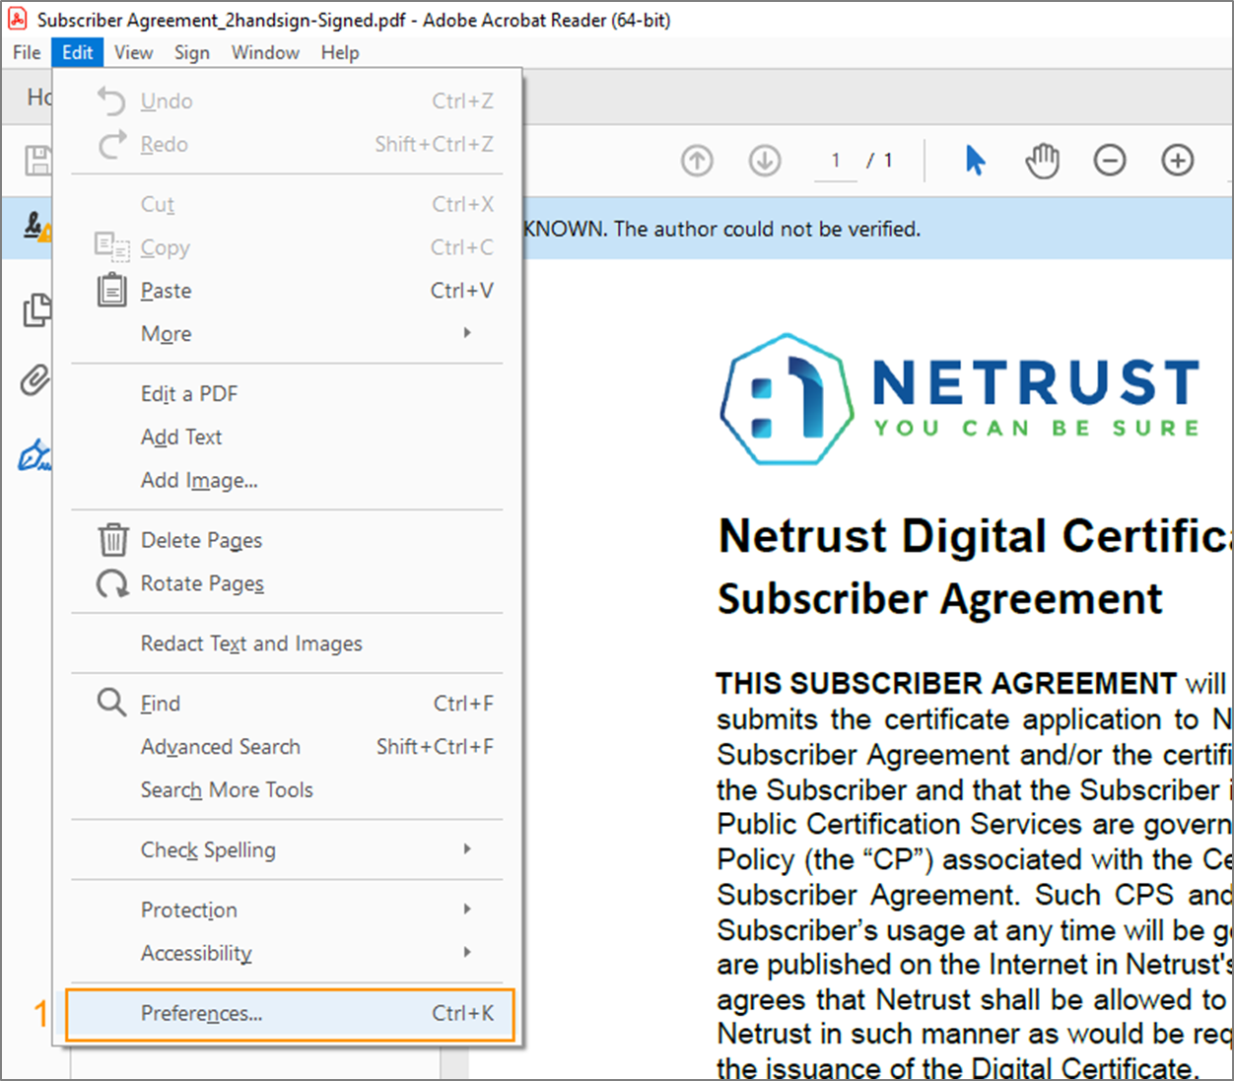Select the arrow selection tool
This screenshot has width=1234, height=1081.
pos(975,160)
